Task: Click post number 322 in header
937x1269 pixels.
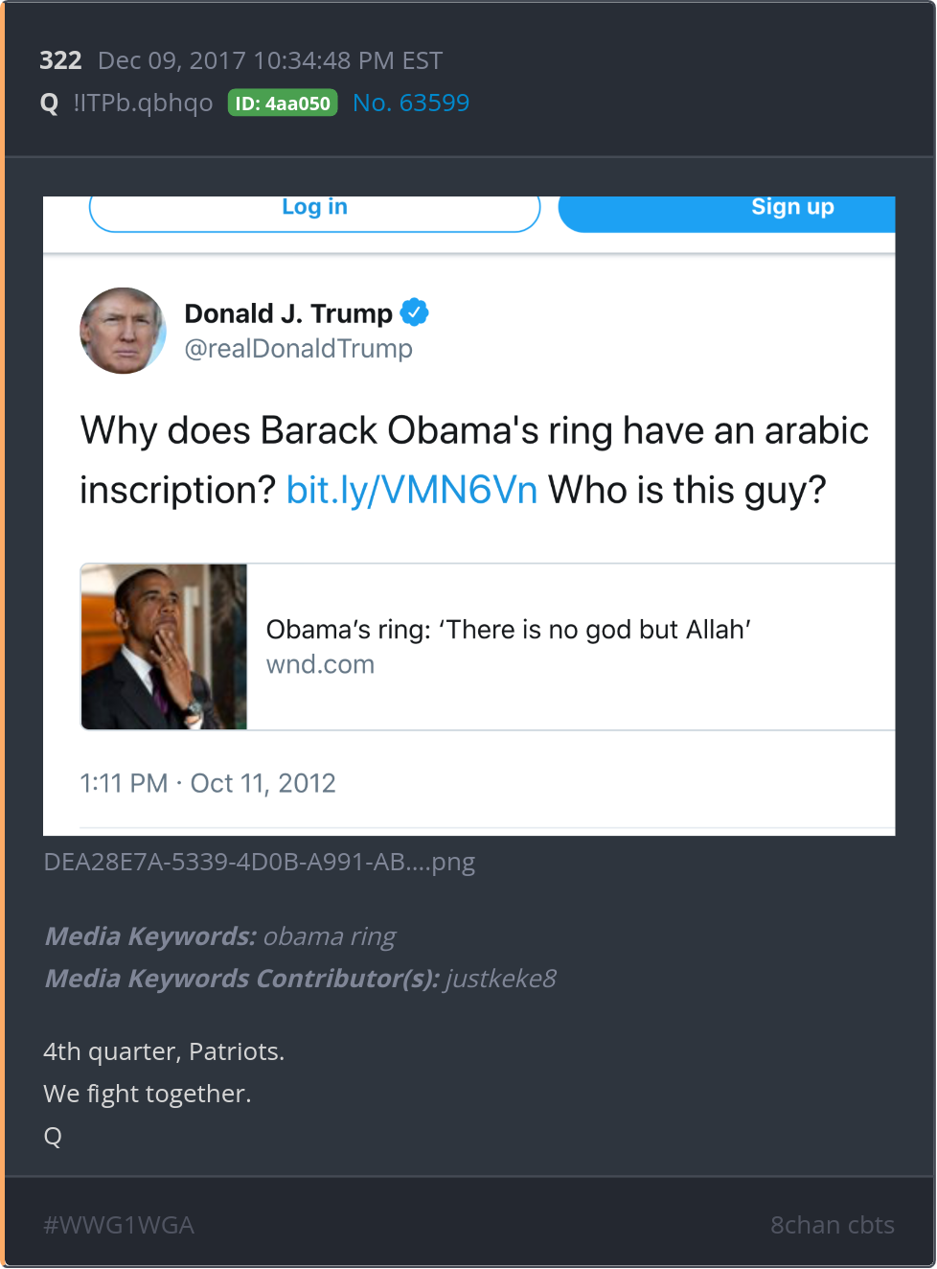Action: tap(60, 60)
